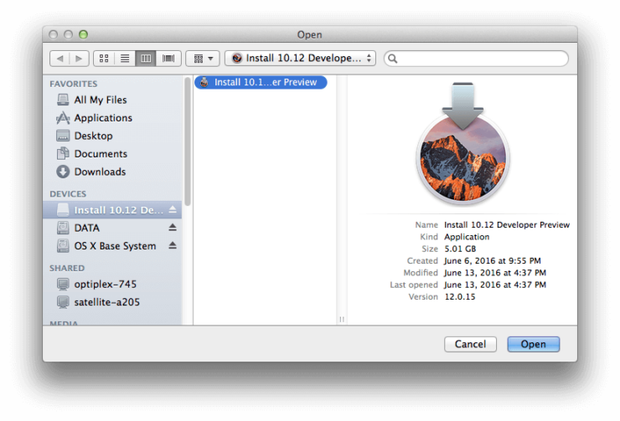Switch to icon view
Image resolution: width=620 pixels, height=421 pixels.
[x=104, y=59]
